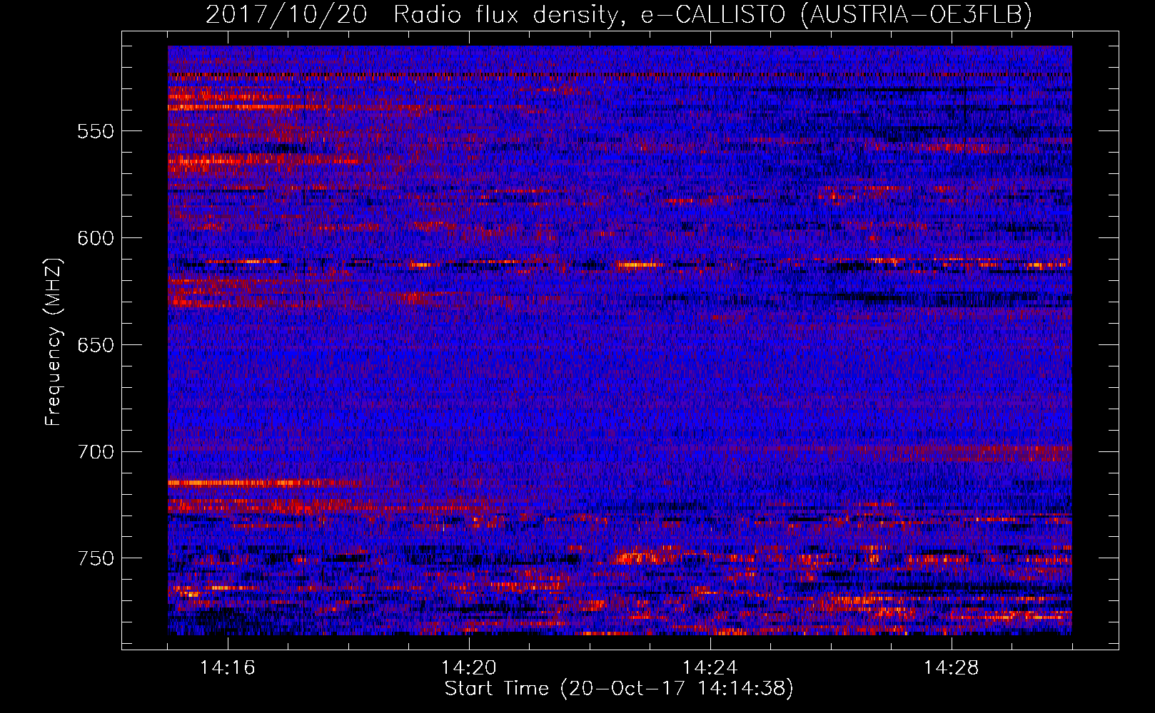The height and width of the screenshot is (713, 1155).
Task: Click the 600 frequency tick label
Action: [x=95, y=238]
